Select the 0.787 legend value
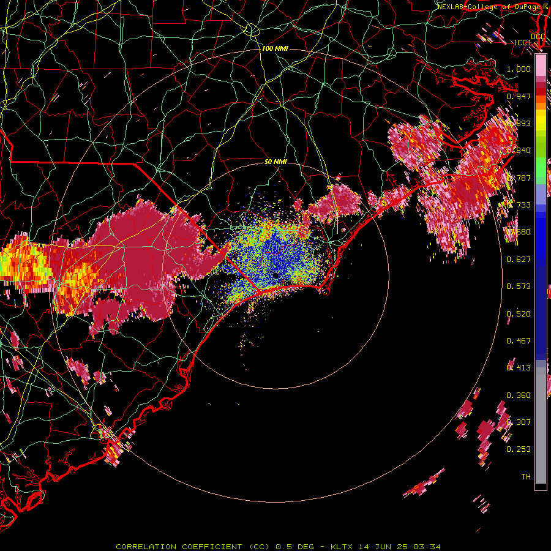Screen dimensions: 551x551 pos(519,178)
